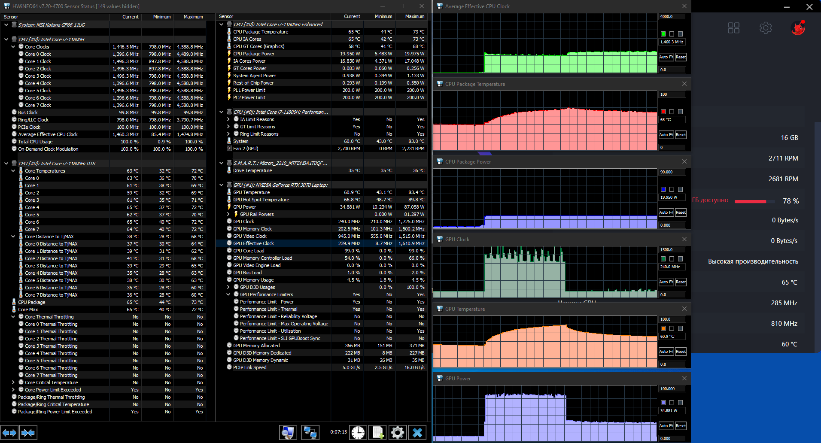Viewport: 821px width, 443px height.
Task: Select the GPU Effective Clock sensor row
Action: click(253, 243)
